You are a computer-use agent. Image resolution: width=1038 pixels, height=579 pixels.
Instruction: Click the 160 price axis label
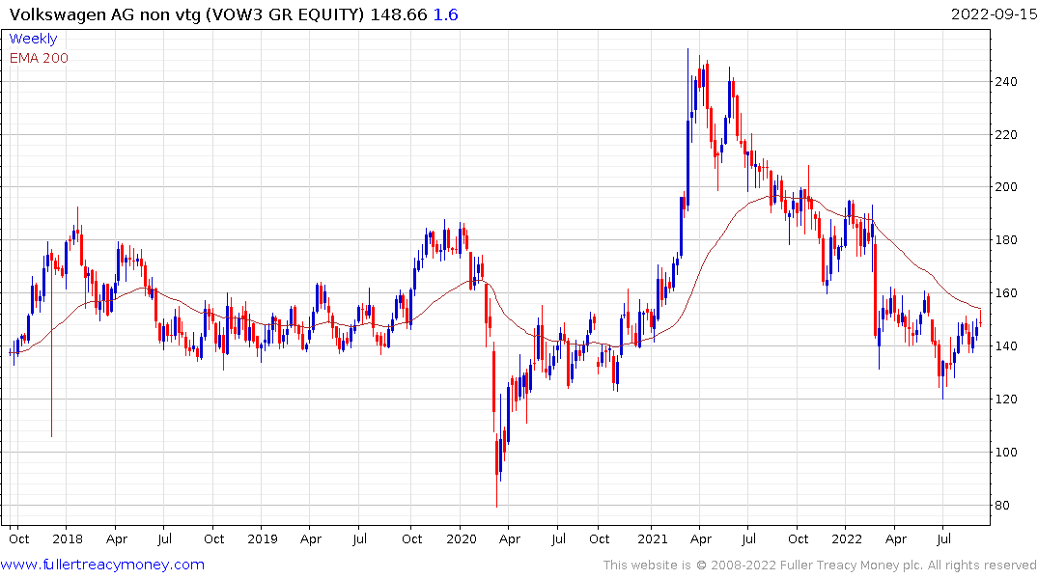[1006, 292]
